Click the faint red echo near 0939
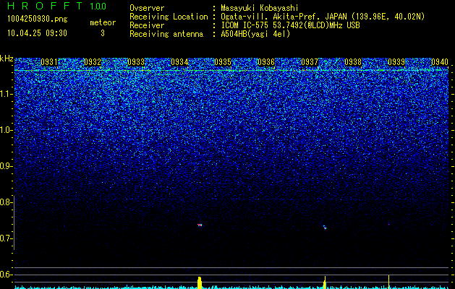 coord(389,224)
